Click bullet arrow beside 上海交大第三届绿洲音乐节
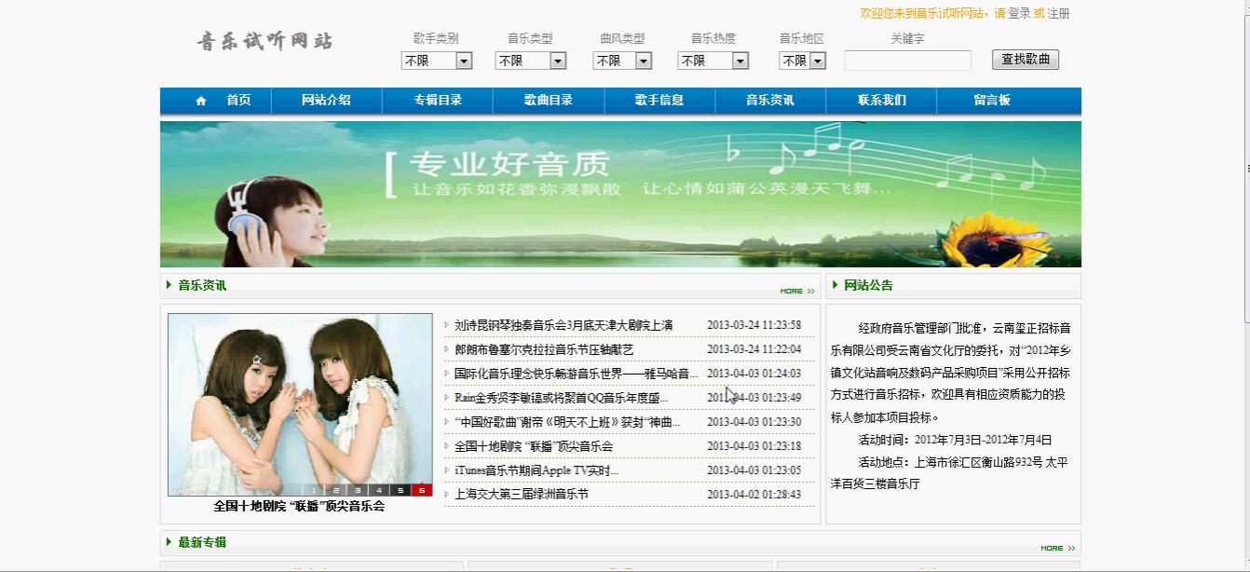The width and height of the screenshot is (1250, 572). pyautogui.click(x=447, y=495)
